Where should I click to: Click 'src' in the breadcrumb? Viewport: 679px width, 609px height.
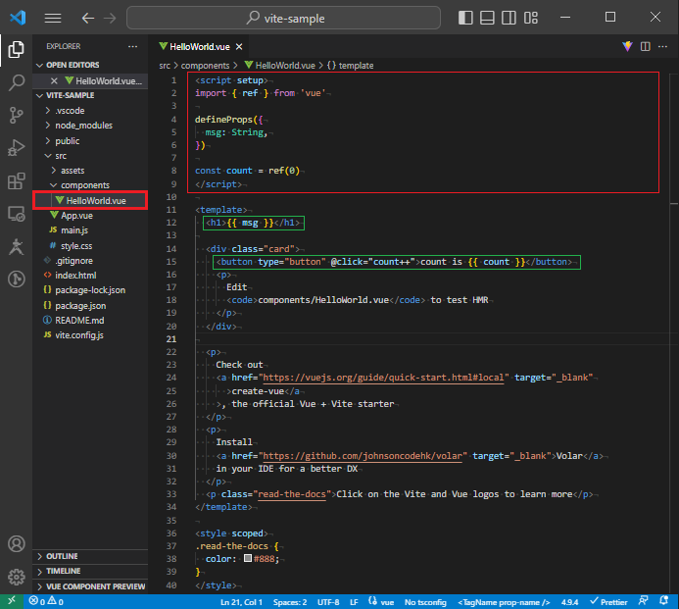(165, 66)
